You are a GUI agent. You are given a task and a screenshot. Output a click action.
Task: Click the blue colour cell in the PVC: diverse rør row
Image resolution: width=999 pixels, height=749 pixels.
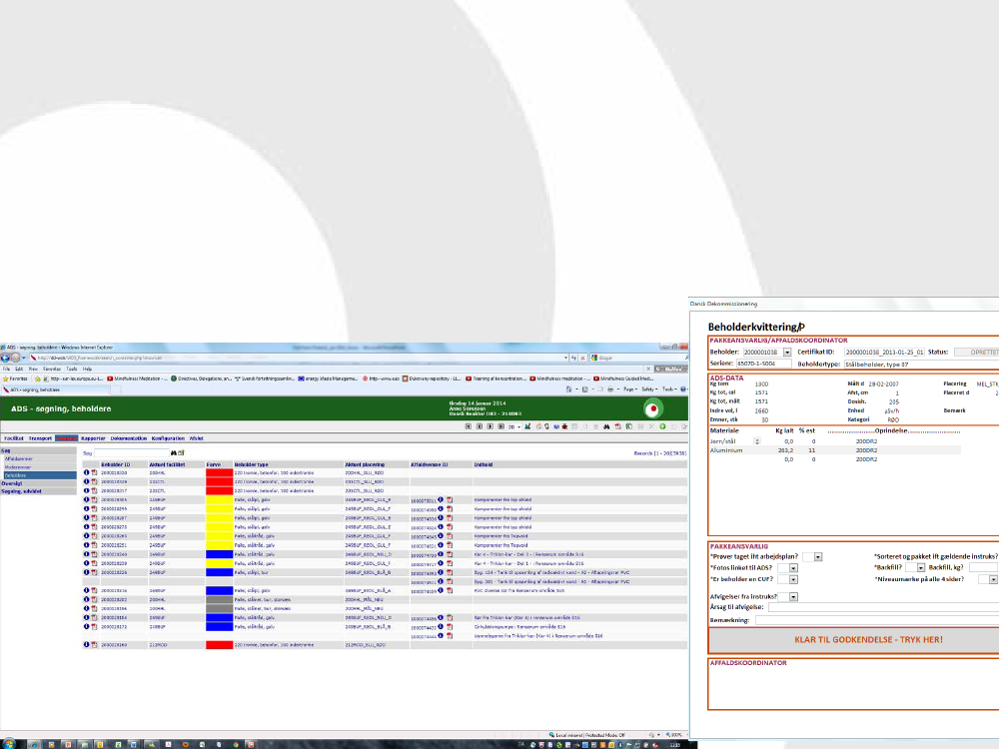click(219, 590)
